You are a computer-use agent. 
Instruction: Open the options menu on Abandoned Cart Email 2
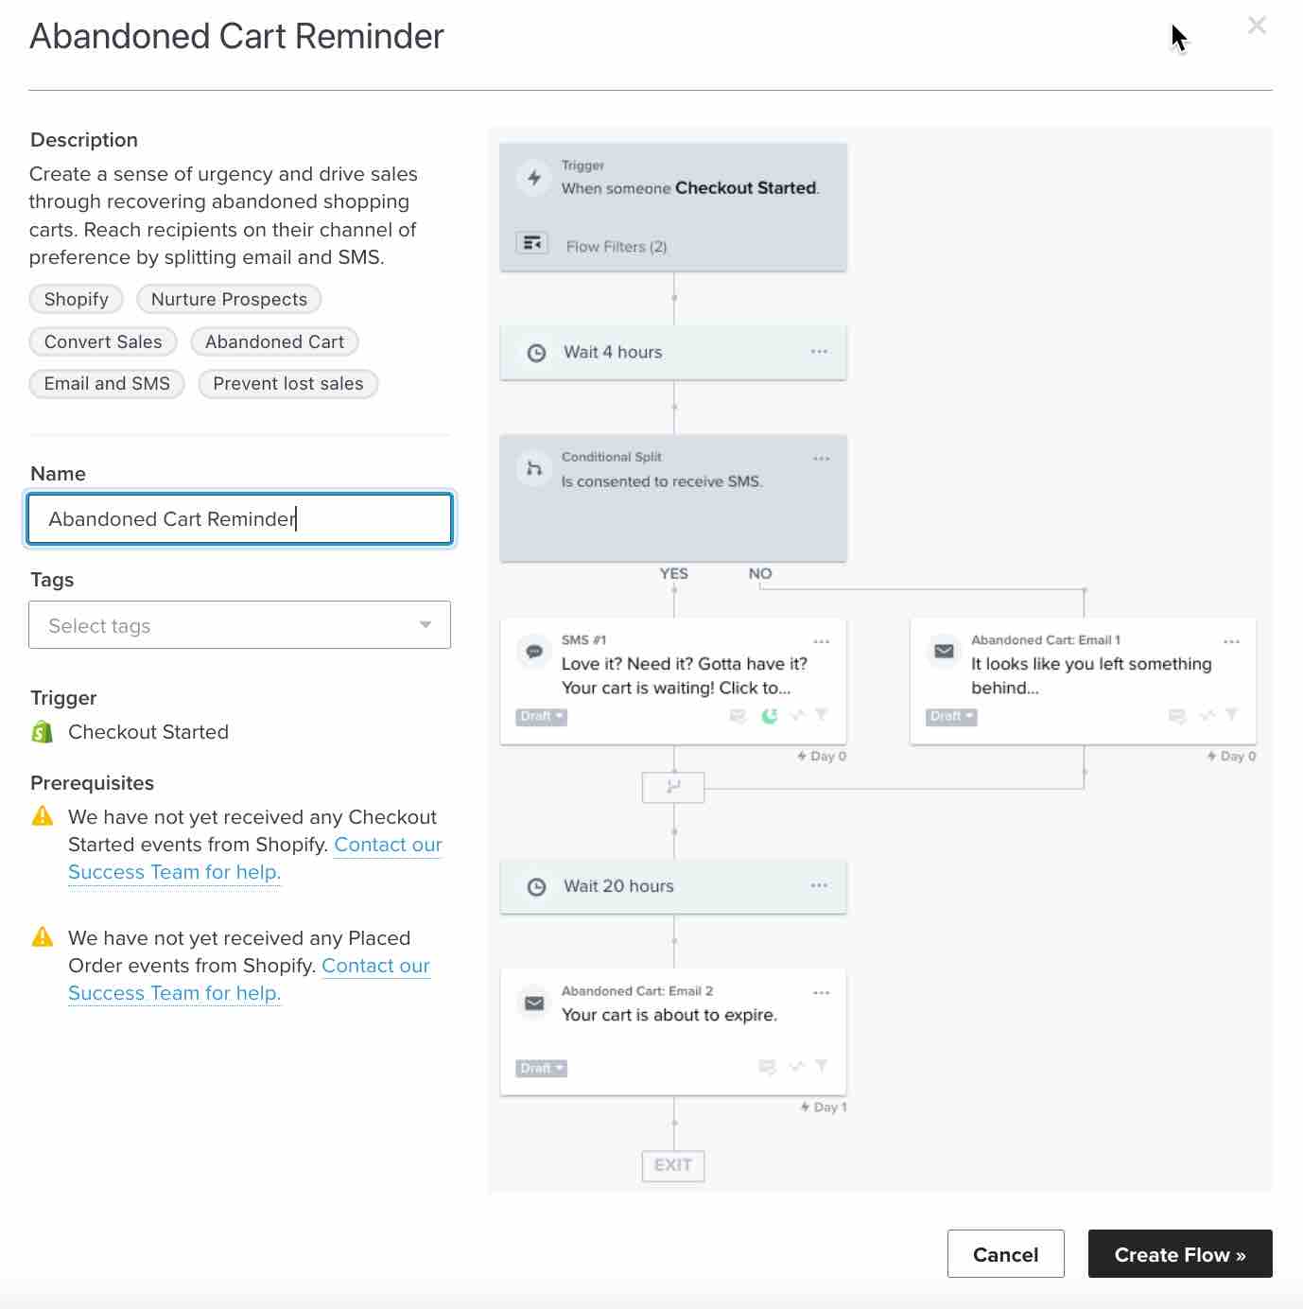[819, 991]
